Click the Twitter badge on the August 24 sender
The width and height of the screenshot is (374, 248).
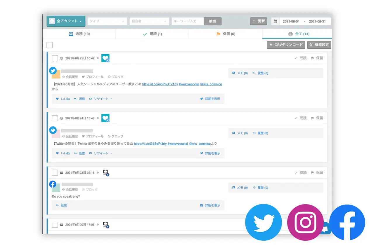click(53, 130)
